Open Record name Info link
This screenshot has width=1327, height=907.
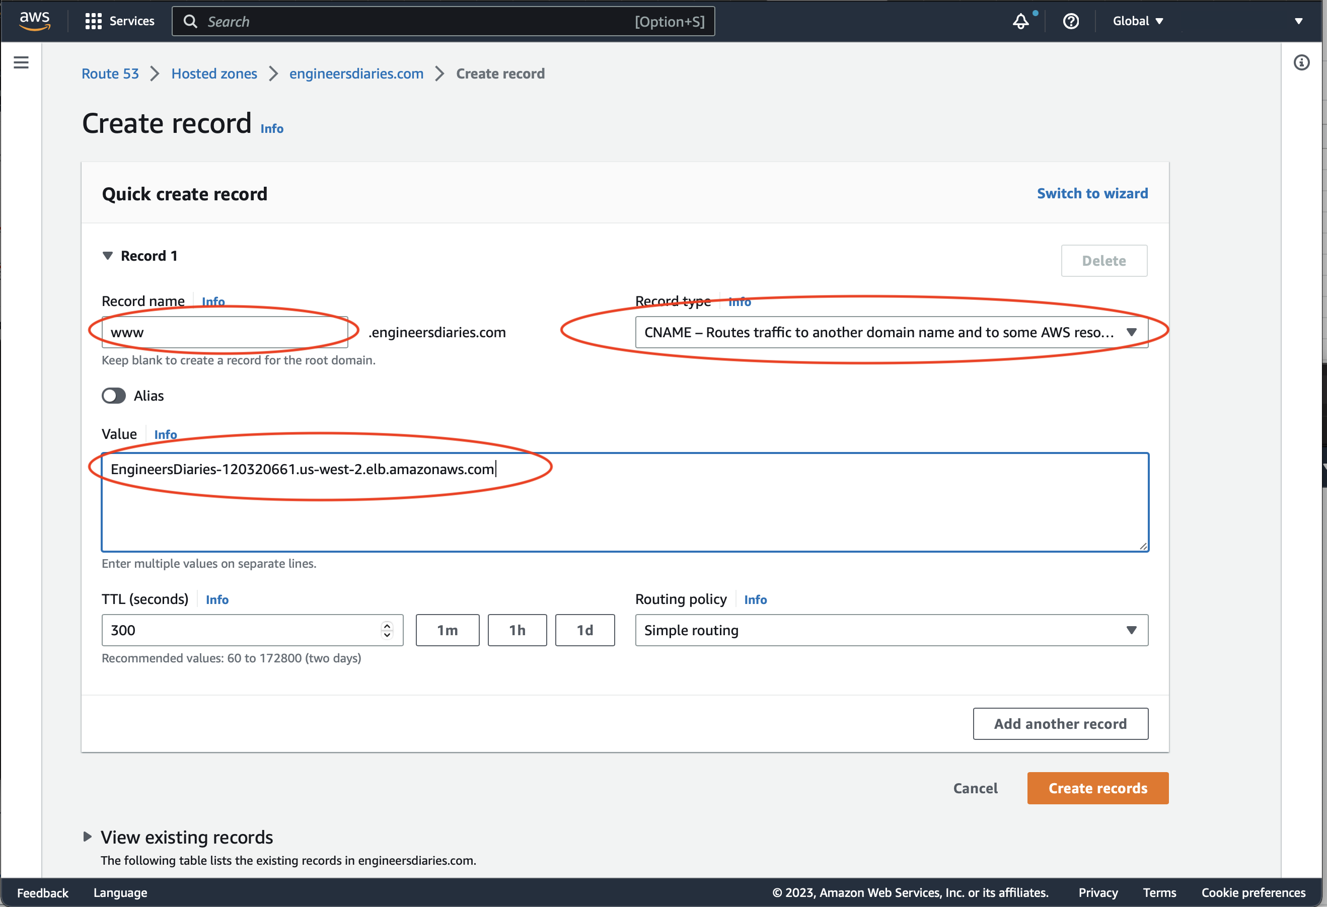213,301
